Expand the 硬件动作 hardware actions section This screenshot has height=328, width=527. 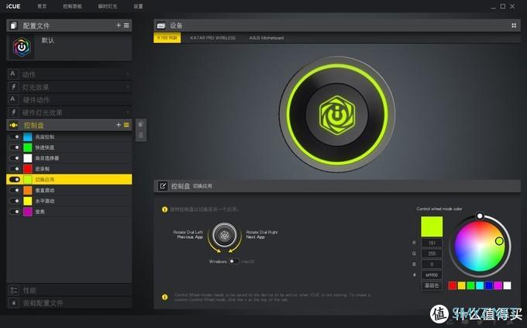click(69, 99)
